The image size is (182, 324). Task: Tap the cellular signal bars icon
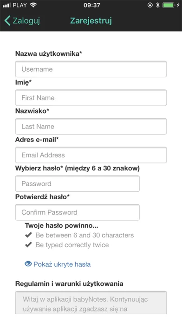tap(7, 5)
